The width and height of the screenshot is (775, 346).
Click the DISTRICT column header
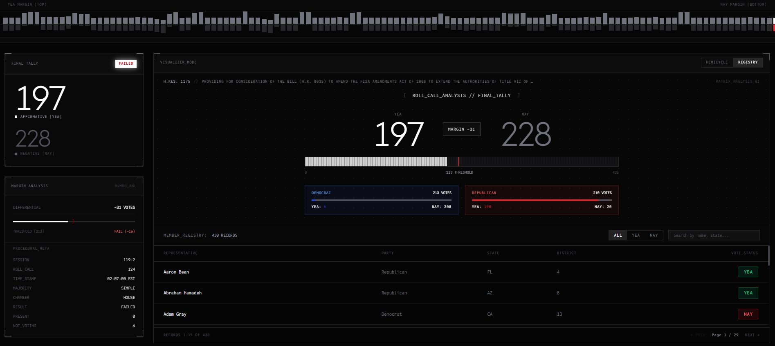click(566, 253)
